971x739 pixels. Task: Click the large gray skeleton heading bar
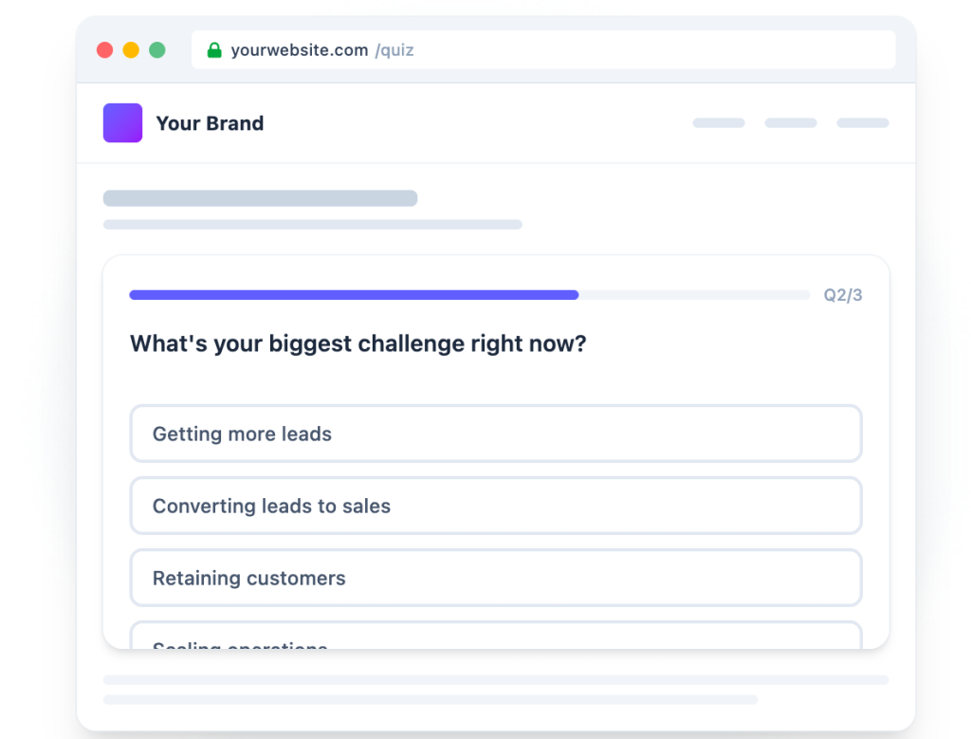click(260, 197)
